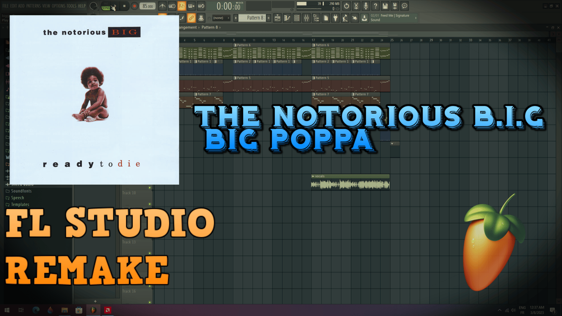This screenshot has height=316, width=562.
Task: Open the HELP menu
Action: tap(82, 6)
